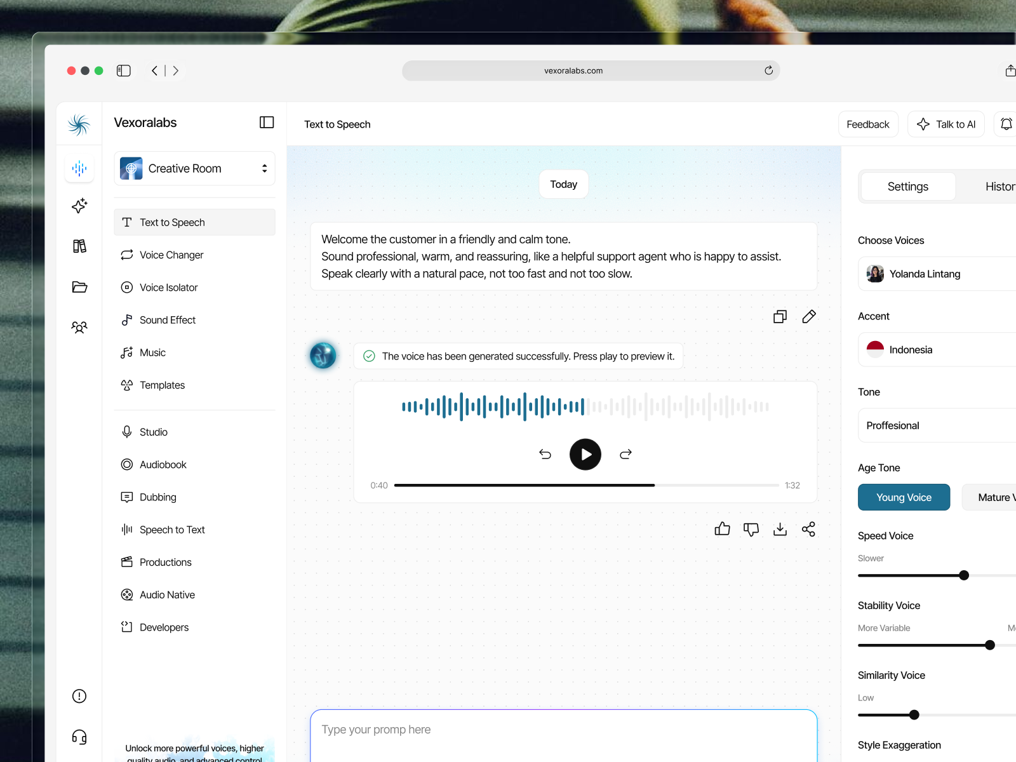The width and height of the screenshot is (1016, 762).
Task: Open the AI sparkle section in icon rail
Action: click(x=79, y=206)
